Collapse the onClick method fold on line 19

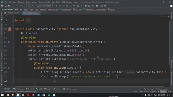[x=14, y=68]
